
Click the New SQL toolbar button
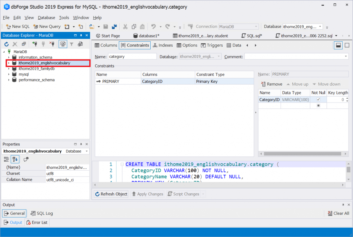click(18, 26)
